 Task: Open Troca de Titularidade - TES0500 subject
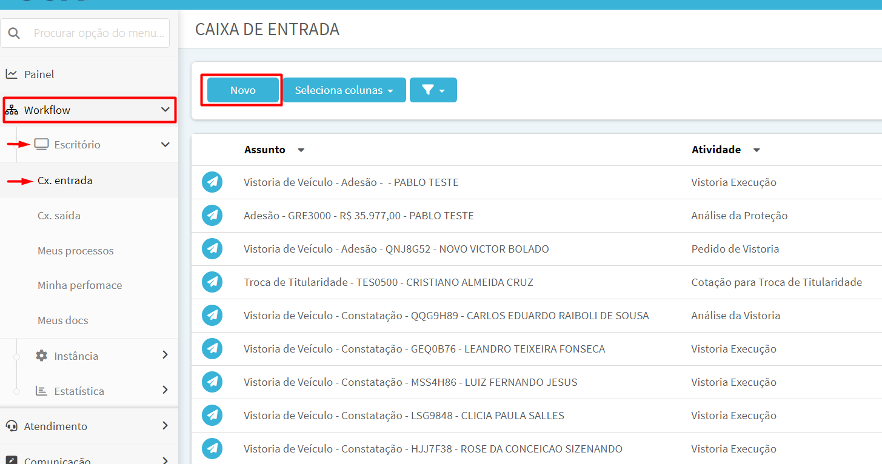(x=389, y=282)
